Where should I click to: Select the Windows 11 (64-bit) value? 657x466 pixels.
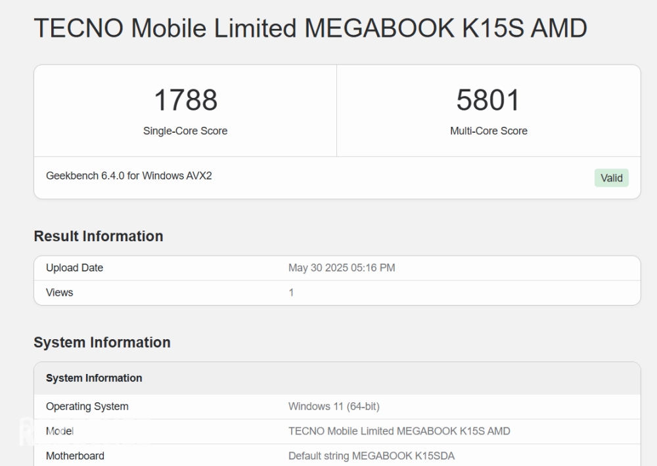tap(334, 406)
